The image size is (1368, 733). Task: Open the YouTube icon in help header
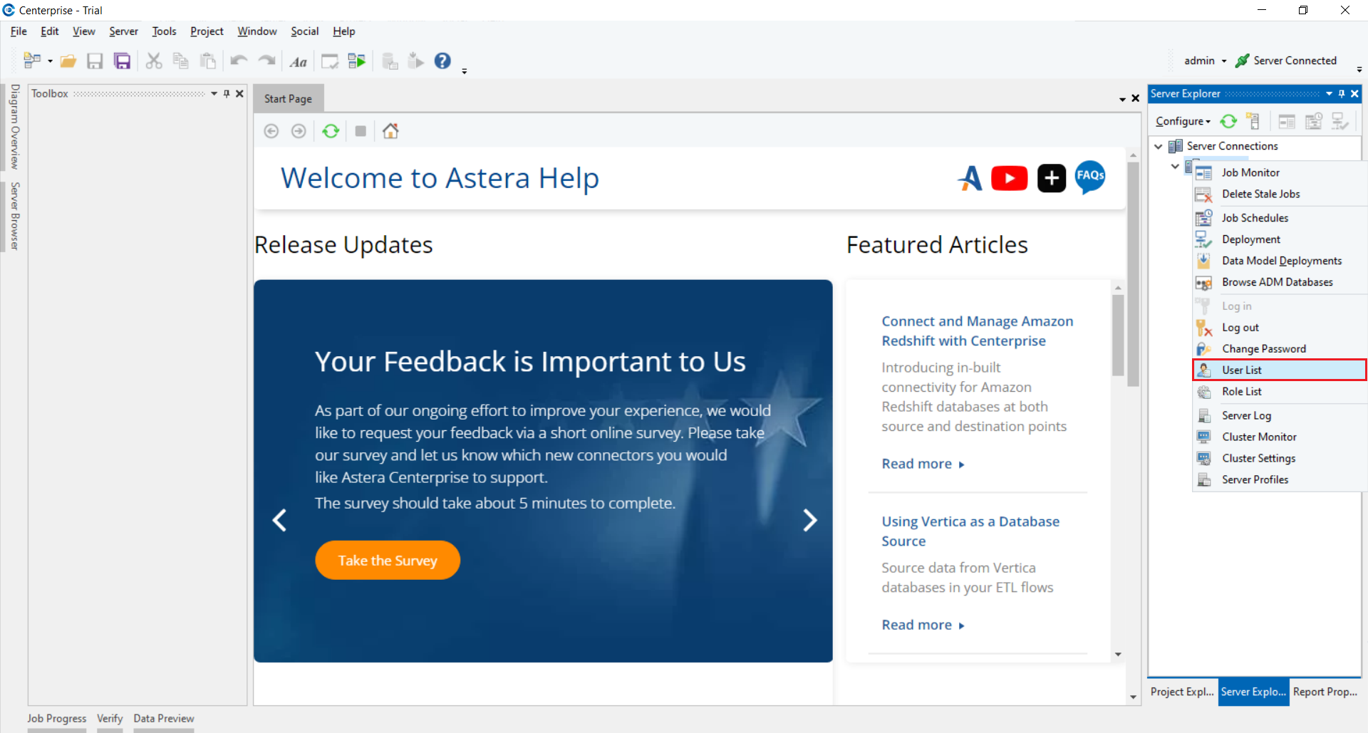coord(1009,178)
